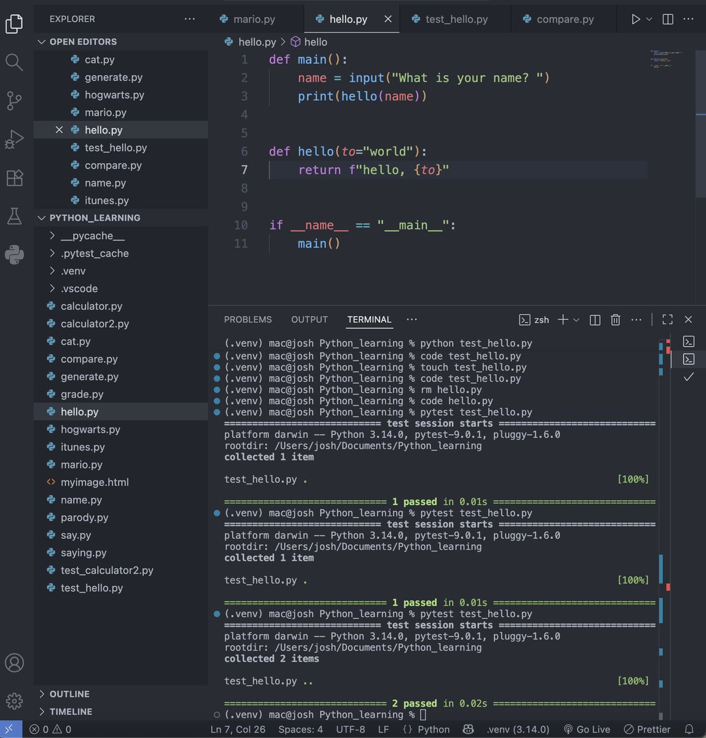This screenshot has width=706, height=738.
Task: Close the hello.py editor tab
Action: [x=388, y=19]
